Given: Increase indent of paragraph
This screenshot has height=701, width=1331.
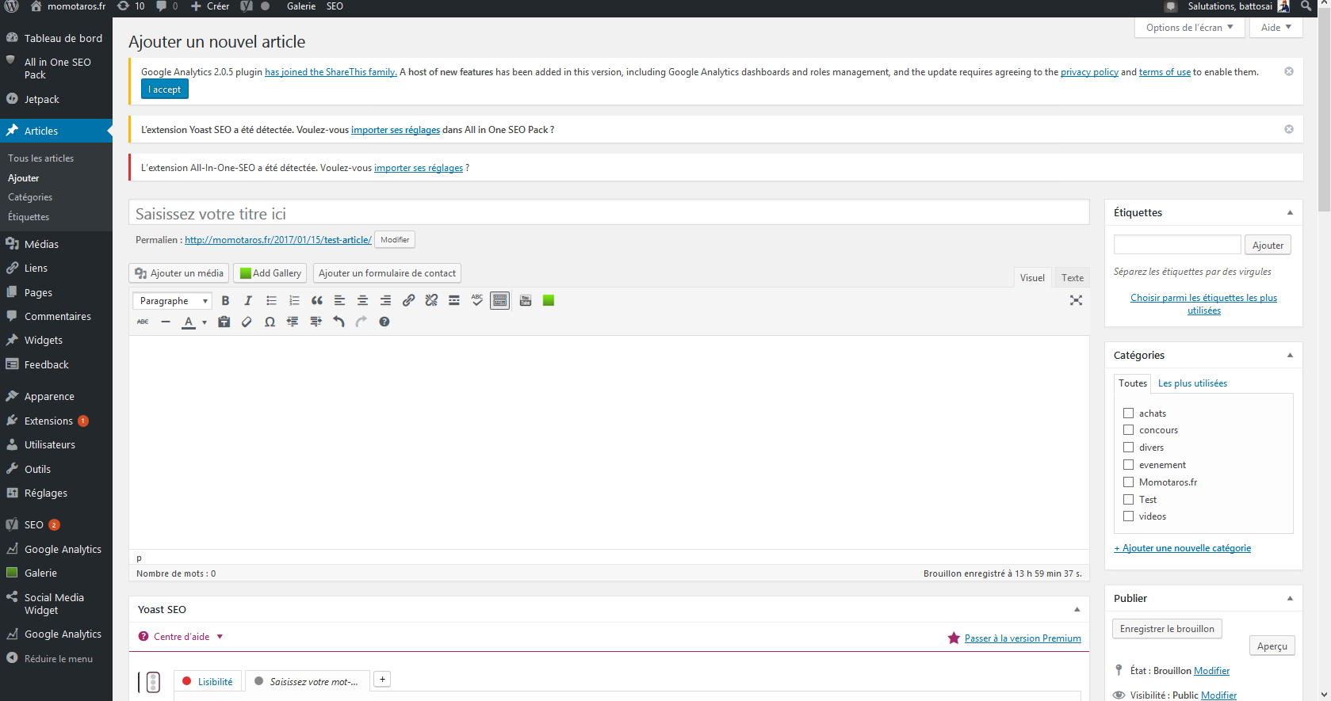Looking at the screenshot, I should (x=316, y=322).
